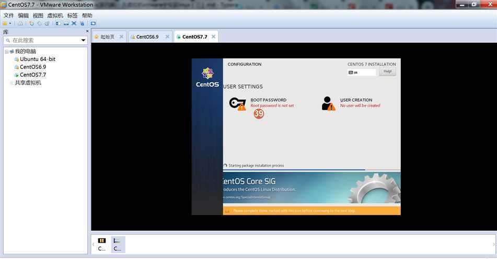Image resolution: width=497 pixels, height=259 pixels.
Task: Click the home icon on 起始页 tab
Action: pos(96,37)
